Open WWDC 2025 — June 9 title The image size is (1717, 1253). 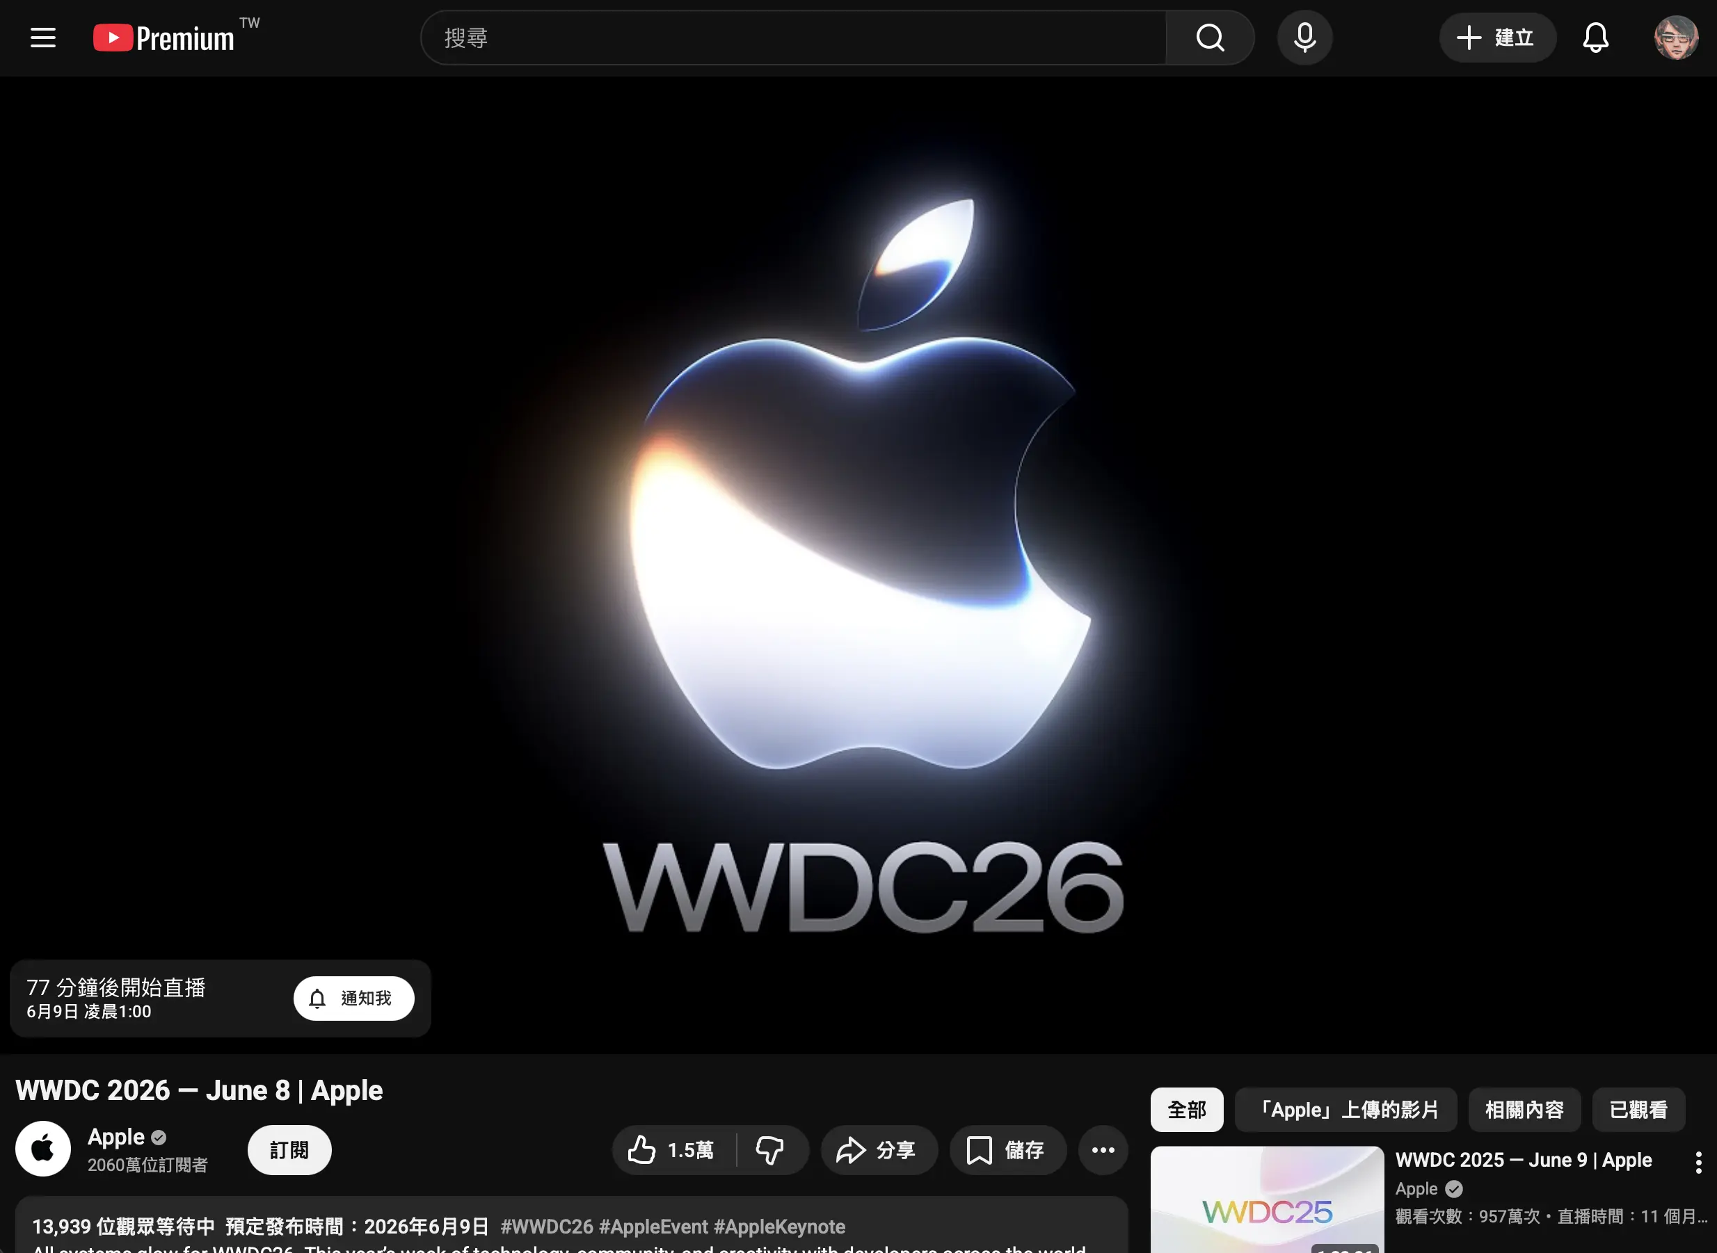point(1524,1160)
